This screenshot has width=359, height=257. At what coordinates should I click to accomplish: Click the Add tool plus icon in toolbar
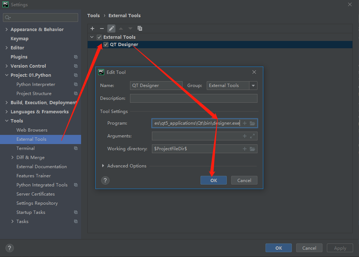pos(92,29)
